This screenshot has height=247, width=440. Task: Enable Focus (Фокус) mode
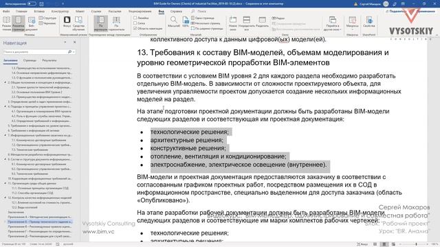[67, 22]
